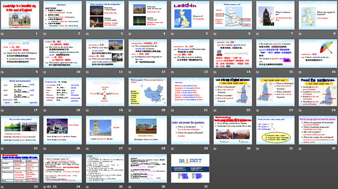This screenshot has height=189, width=338.
Task: Select the Tower Bridge slide 26 thumbnail
Action: [x=62, y=130]
